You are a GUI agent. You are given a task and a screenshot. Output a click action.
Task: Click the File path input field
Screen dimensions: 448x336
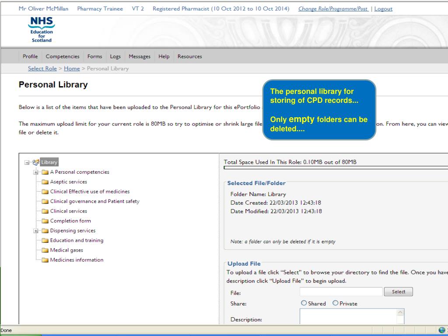tap(341, 291)
